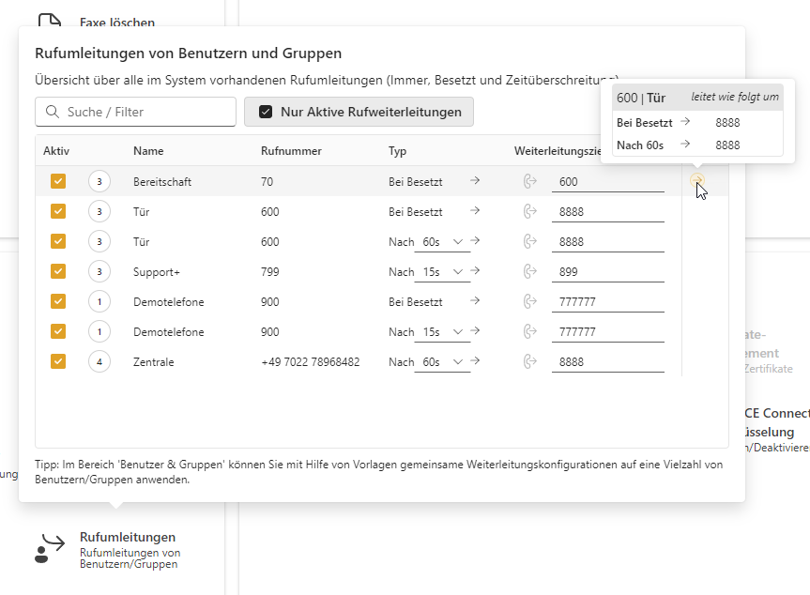Edit forwarding target 899 for Support+
This screenshot has width=810, height=595.
(x=608, y=271)
